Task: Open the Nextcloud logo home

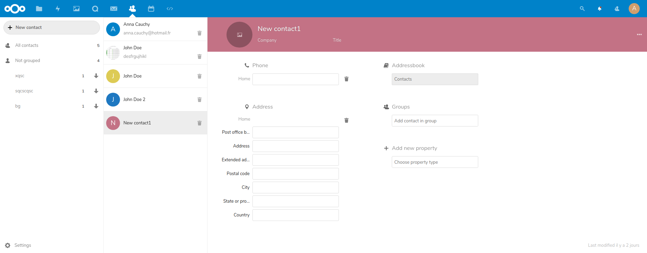Action: [15, 9]
